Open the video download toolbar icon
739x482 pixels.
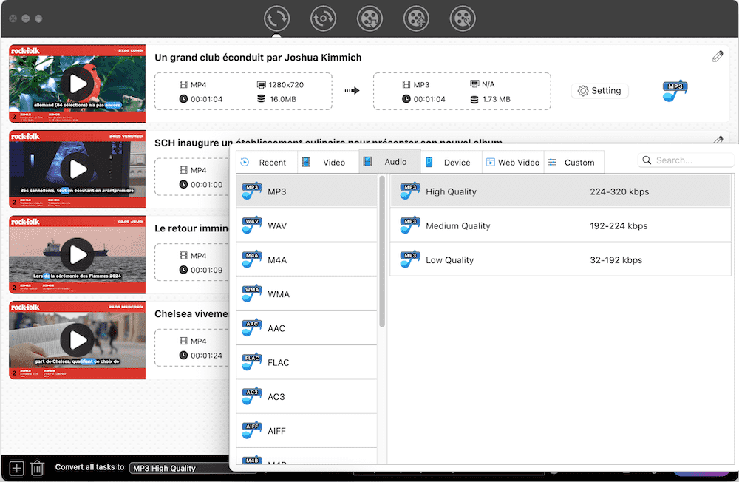369,18
